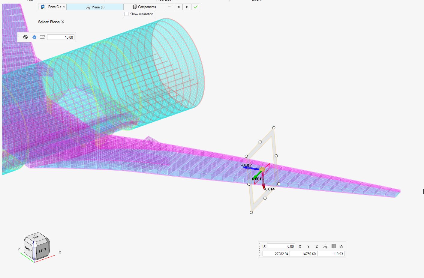Expand the Select Plane chevron
Image resolution: width=424 pixels, height=278 pixels.
click(x=63, y=22)
